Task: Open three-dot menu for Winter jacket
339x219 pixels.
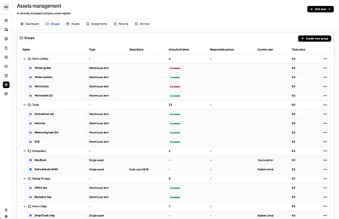Action: (x=325, y=68)
